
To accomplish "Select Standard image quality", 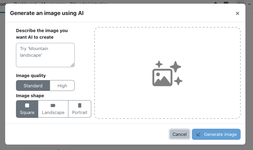I will (33, 85).
